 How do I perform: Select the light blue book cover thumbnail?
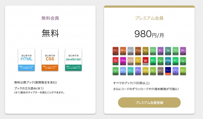click(x=123, y=71)
